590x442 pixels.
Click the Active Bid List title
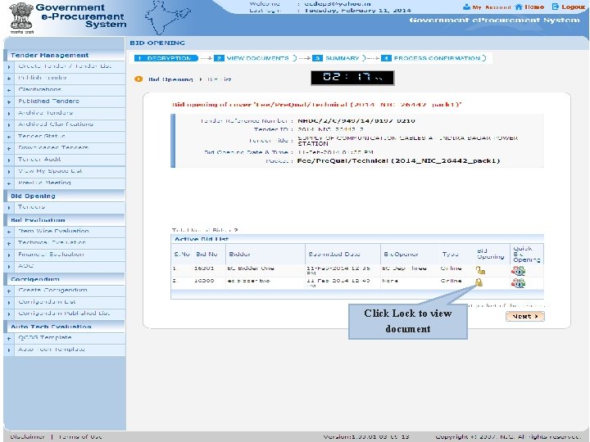pos(202,239)
